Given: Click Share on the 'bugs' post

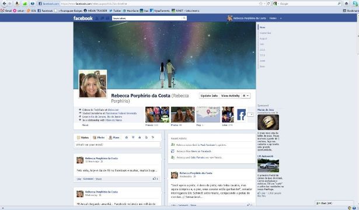Looking at the screenshot, I should pyautogui.click(x=99, y=179).
